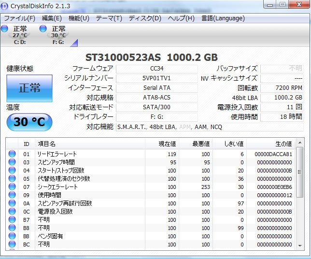Open the テーマ(T) menu
Image resolution: width=311 pixels, height=259 pixels.
pyautogui.click(x=109, y=18)
